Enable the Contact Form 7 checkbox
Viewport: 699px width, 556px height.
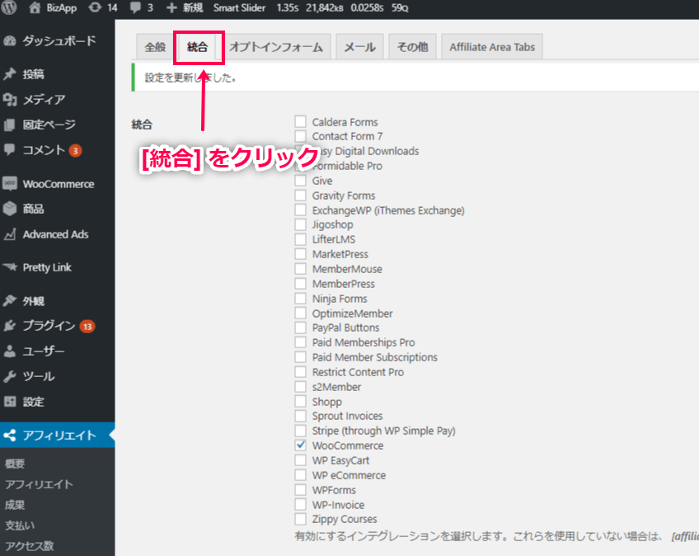301,135
